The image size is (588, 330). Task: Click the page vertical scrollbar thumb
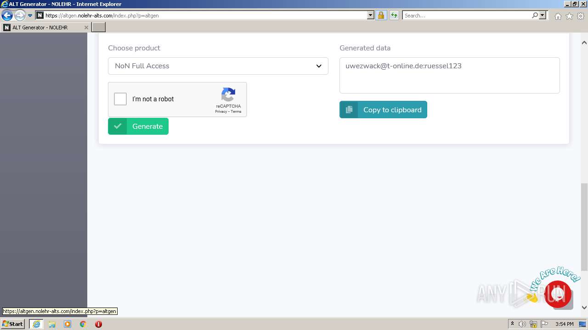tap(584, 227)
